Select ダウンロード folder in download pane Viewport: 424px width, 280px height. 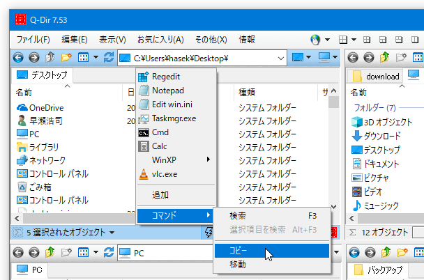(x=376, y=136)
